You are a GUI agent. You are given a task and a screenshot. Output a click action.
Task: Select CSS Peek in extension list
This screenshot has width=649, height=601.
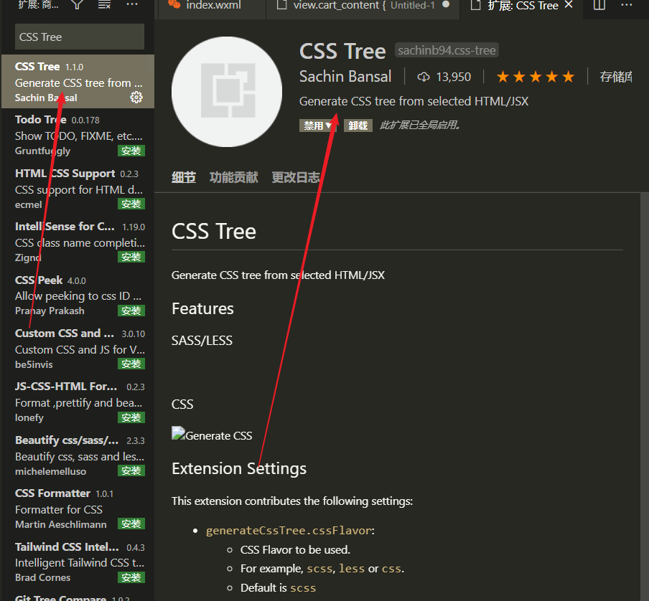pyautogui.click(x=78, y=295)
